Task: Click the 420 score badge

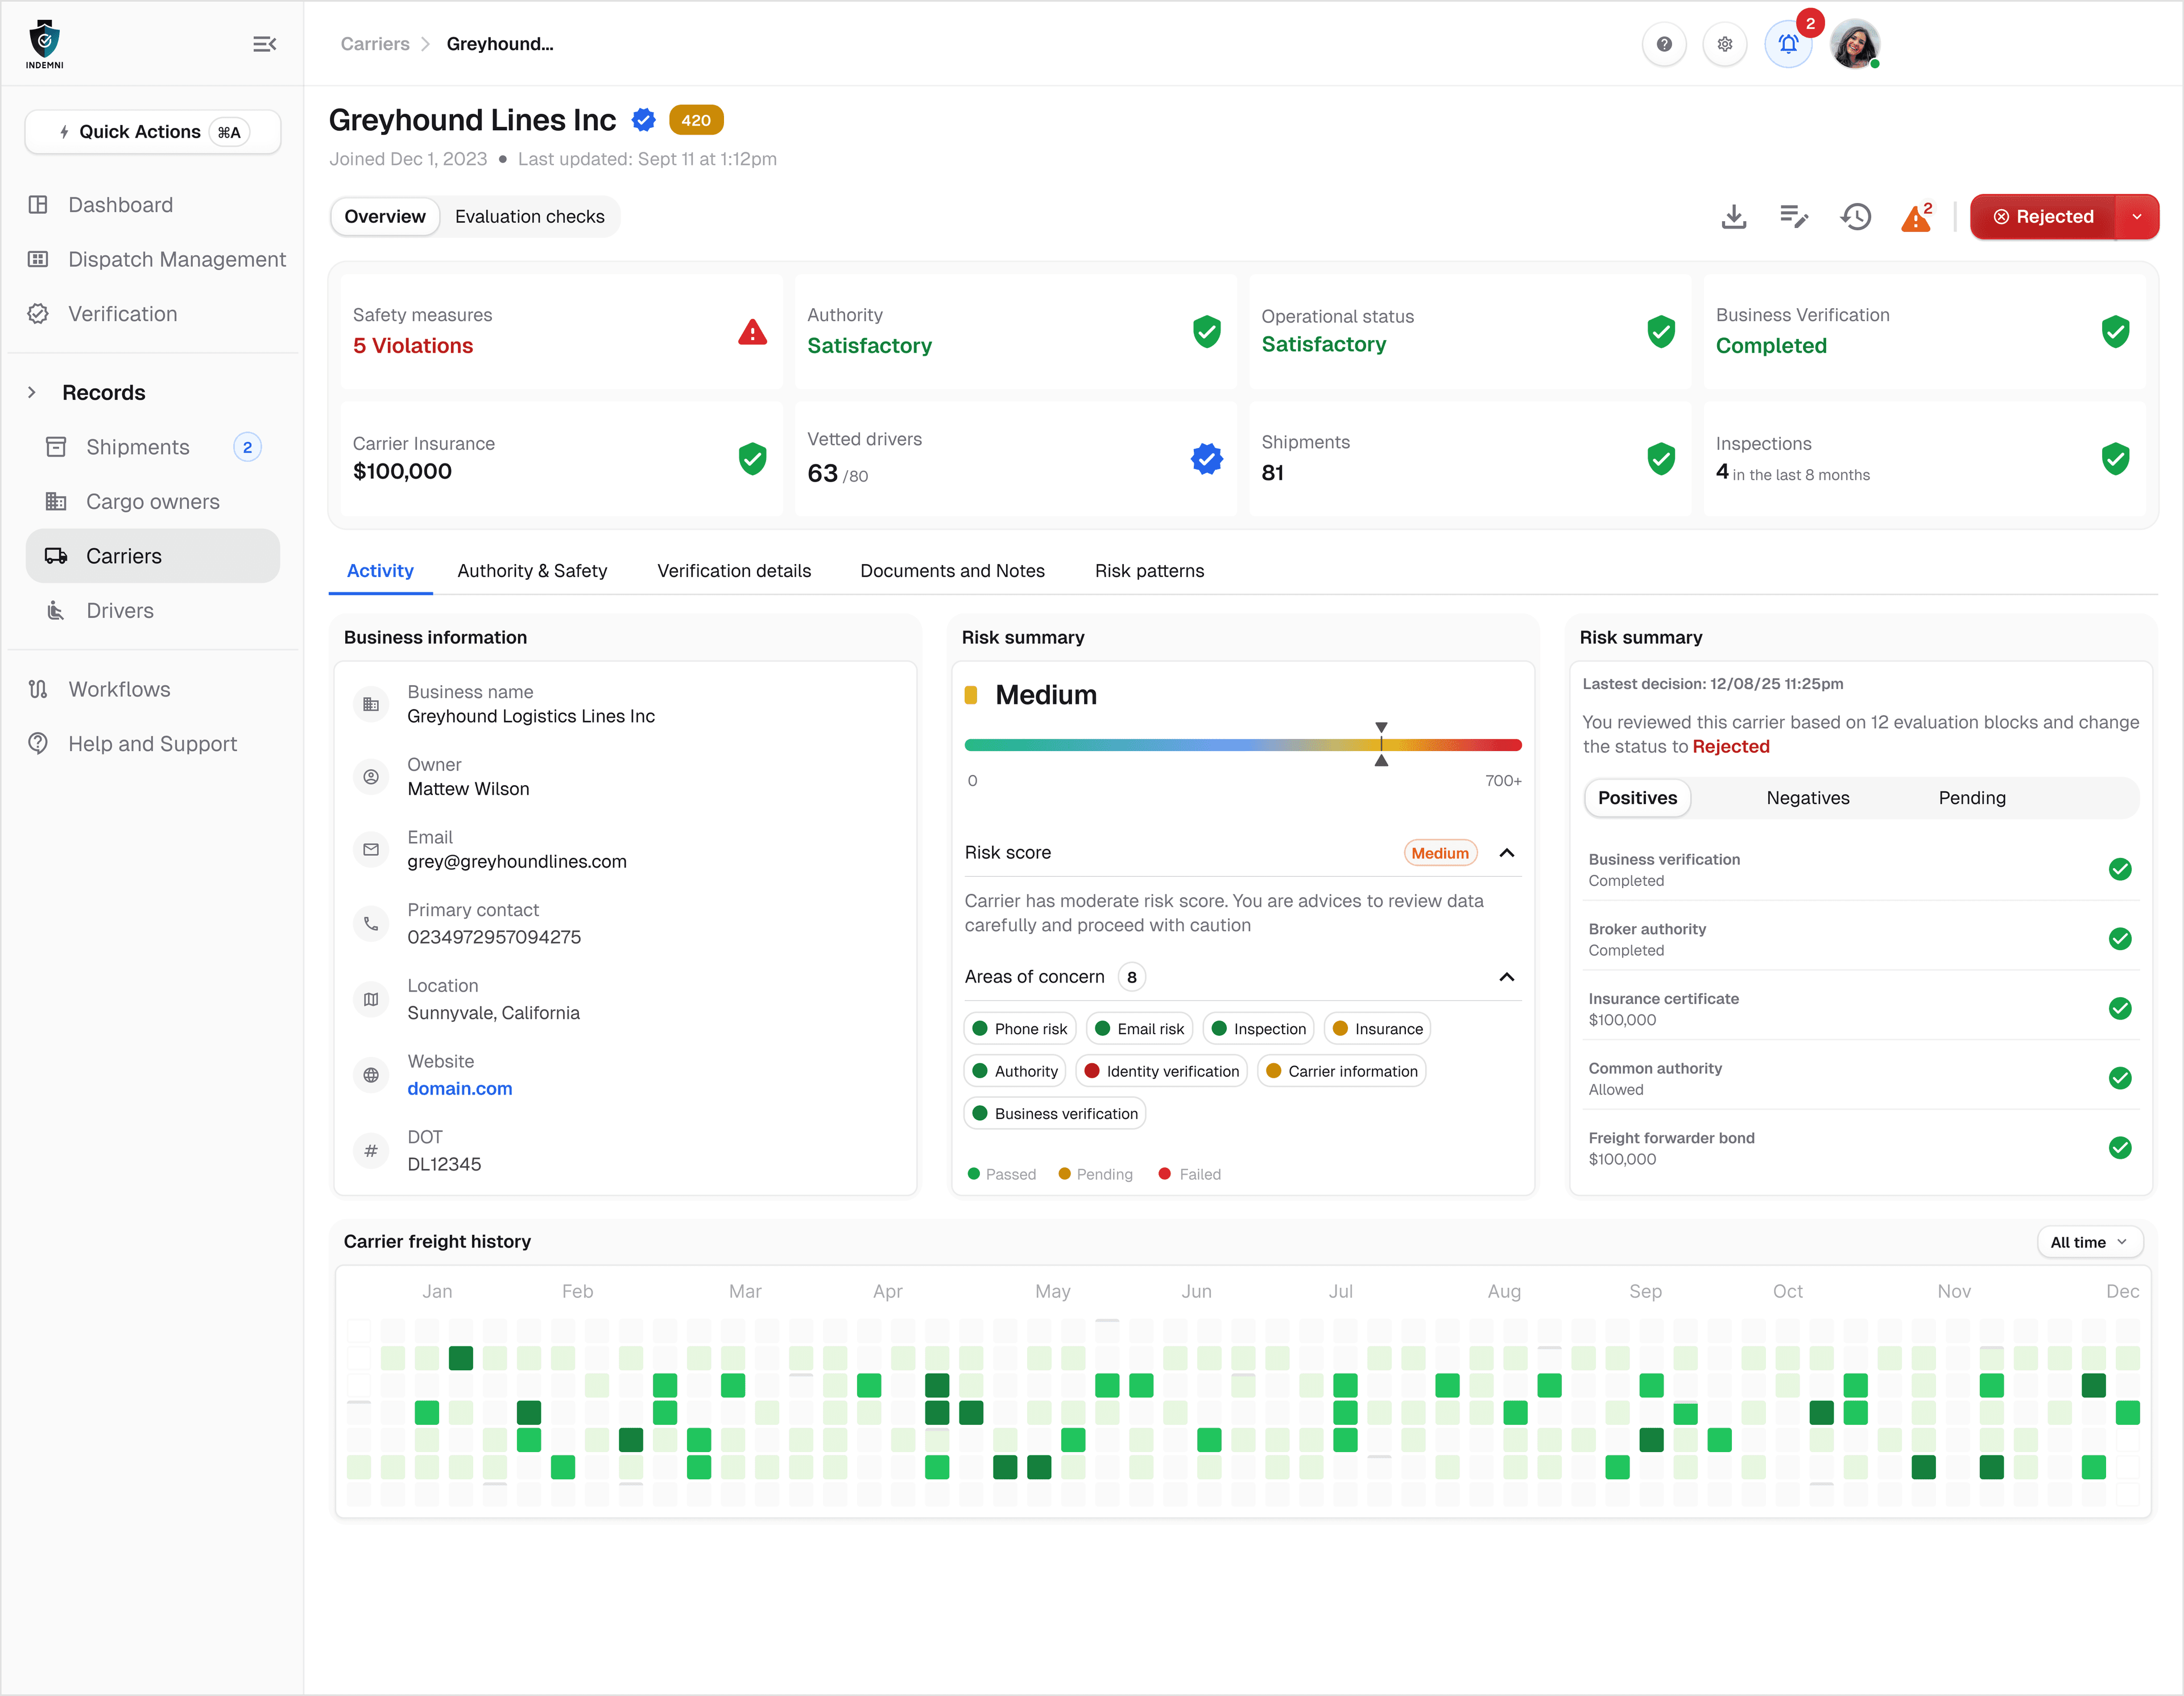Action: pos(696,120)
